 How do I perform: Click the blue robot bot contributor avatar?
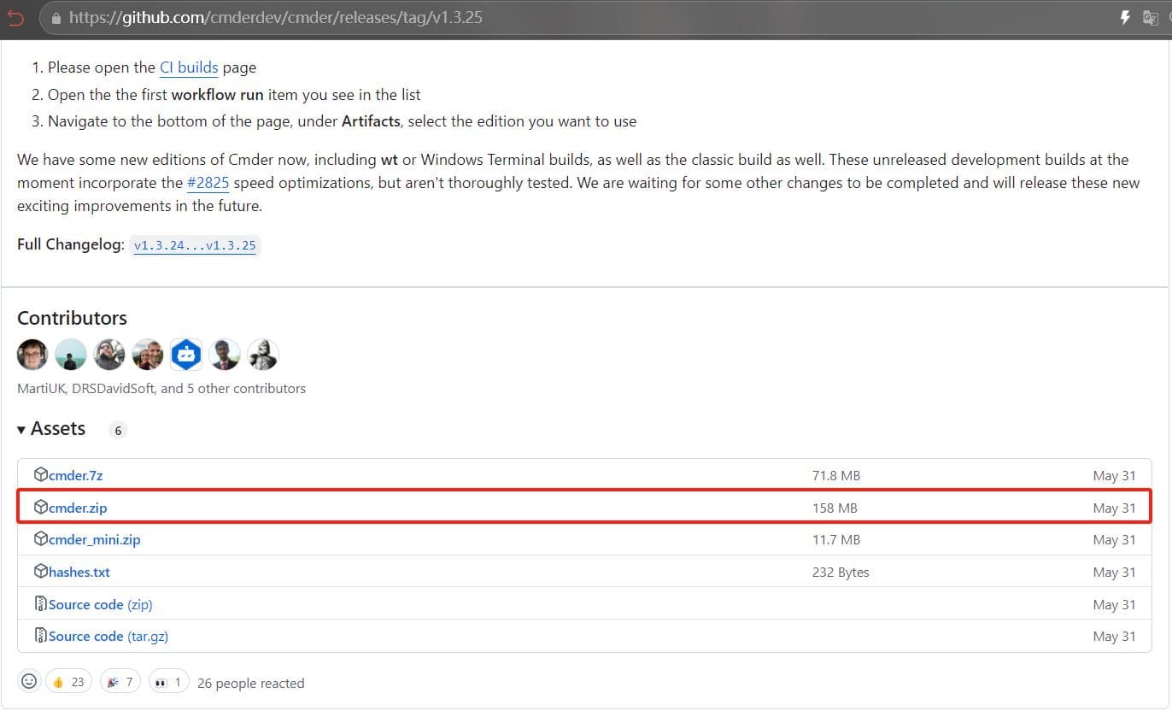click(x=186, y=354)
